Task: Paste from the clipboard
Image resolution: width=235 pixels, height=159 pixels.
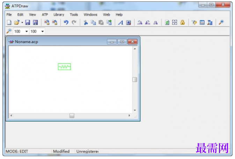Action: [101, 22]
